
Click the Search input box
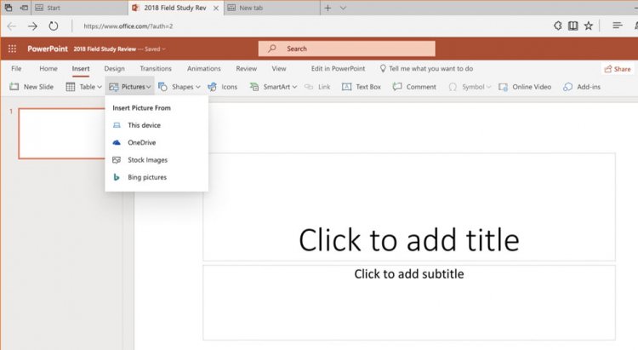(x=347, y=49)
